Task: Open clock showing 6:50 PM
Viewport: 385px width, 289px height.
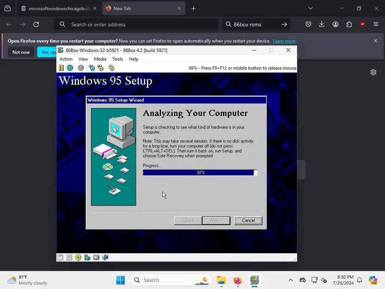Action: pos(343,280)
